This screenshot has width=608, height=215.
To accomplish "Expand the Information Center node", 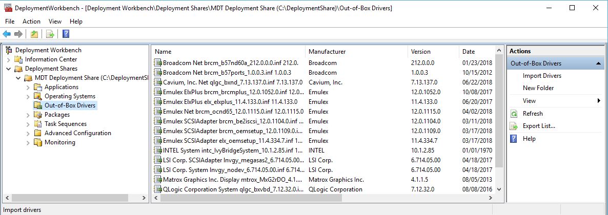I will (x=9, y=59).
